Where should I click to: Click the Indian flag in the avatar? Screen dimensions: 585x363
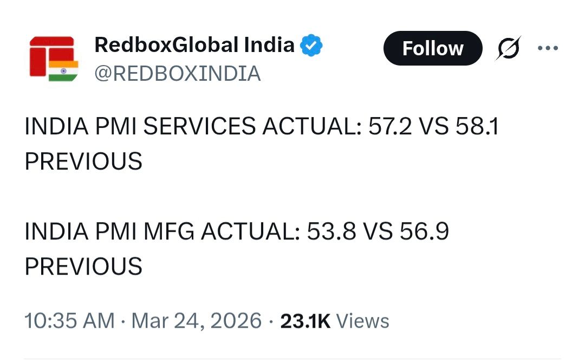63,71
